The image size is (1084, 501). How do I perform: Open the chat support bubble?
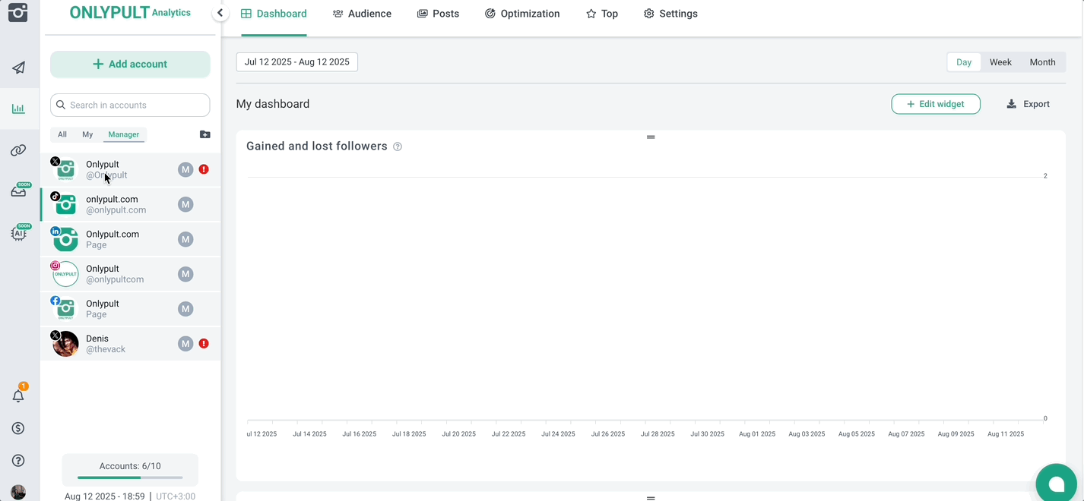[1056, 484]
